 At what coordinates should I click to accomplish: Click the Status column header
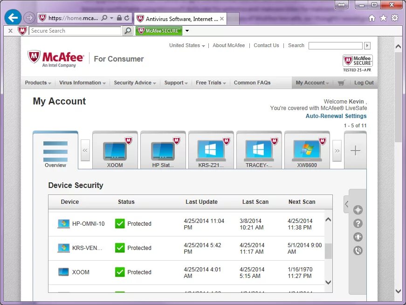(x=126, y=202)
